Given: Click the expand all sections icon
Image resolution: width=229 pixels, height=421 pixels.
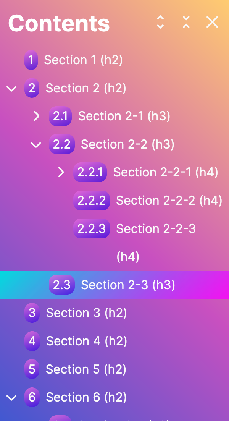Looking at the screenshot, I should click(160, 22).
